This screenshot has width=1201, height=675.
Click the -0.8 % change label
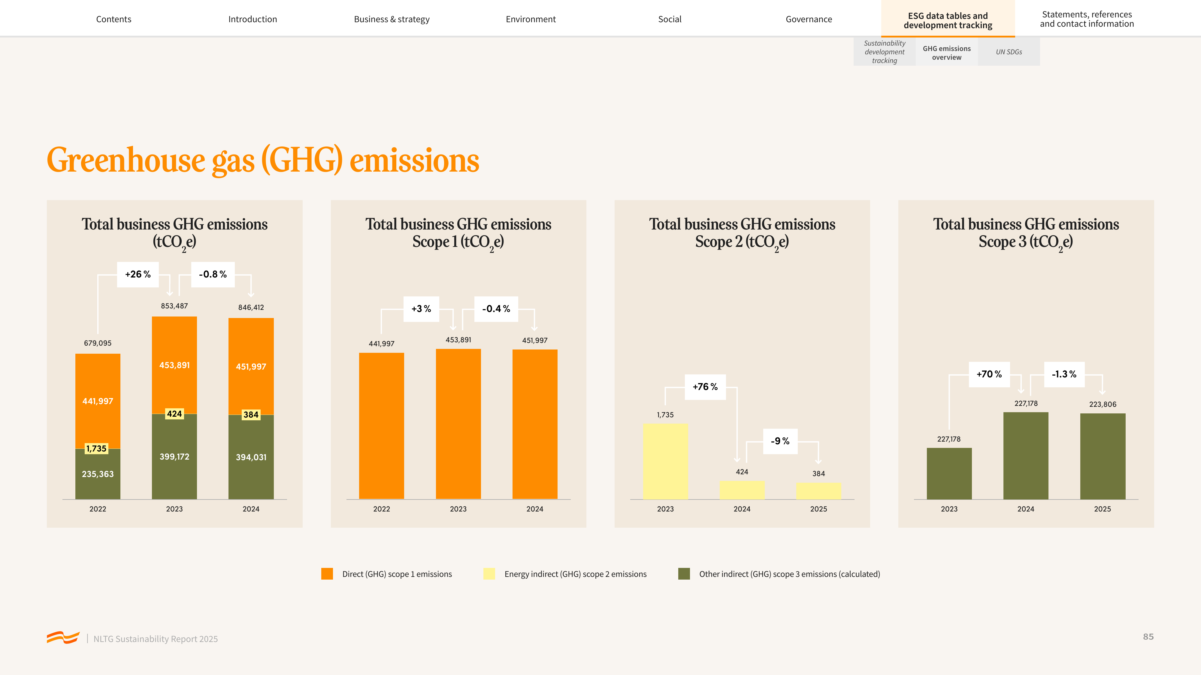[x=213, y=274]
